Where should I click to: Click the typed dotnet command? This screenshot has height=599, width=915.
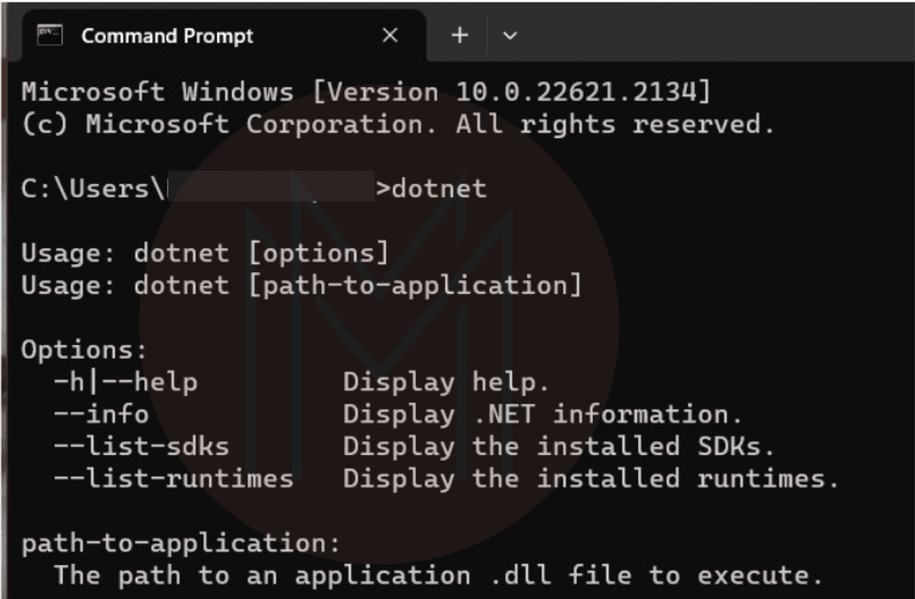point(440,188)
